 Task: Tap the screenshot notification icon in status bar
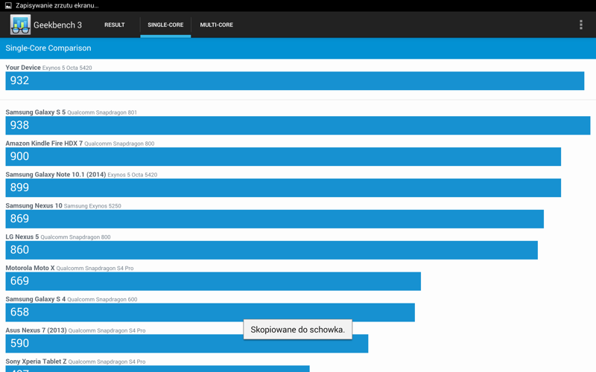pos(7,5)
